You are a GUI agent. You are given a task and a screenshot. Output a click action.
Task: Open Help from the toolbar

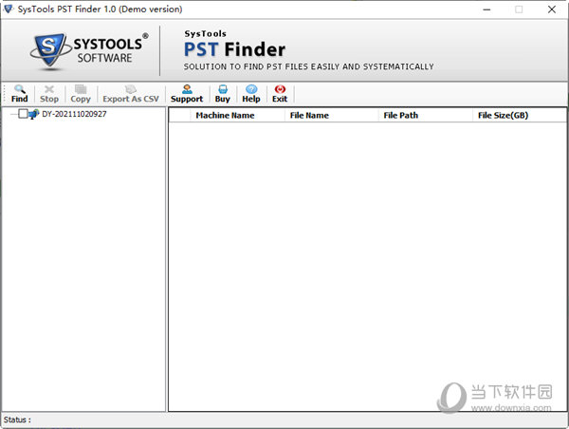pos(251,94)
